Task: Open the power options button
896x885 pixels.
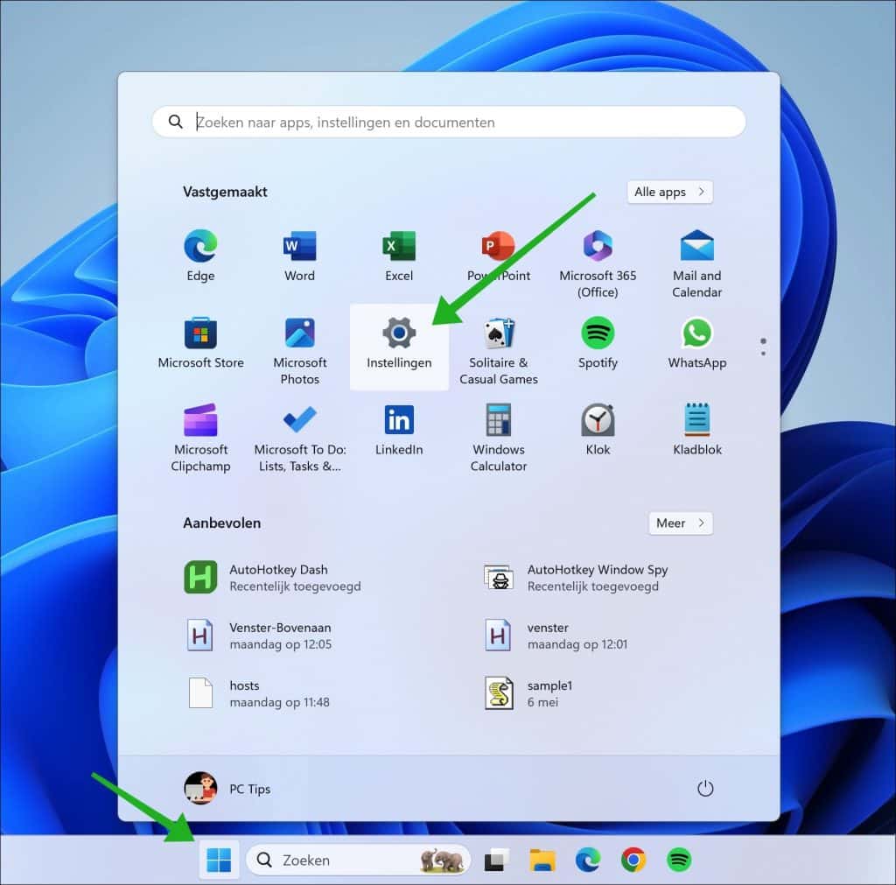Action: (705, 789)
